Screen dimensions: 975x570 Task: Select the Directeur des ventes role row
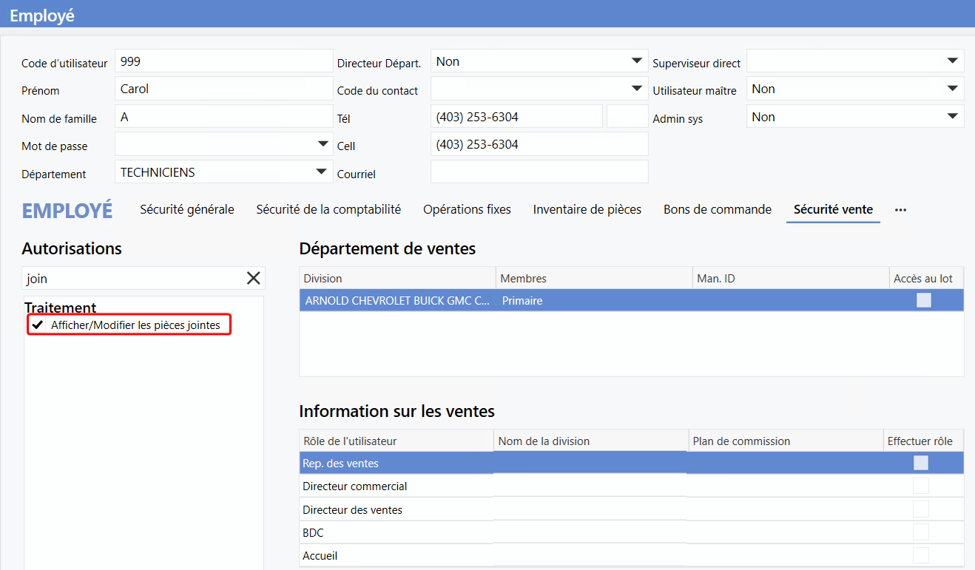click(x=354, y=510)
